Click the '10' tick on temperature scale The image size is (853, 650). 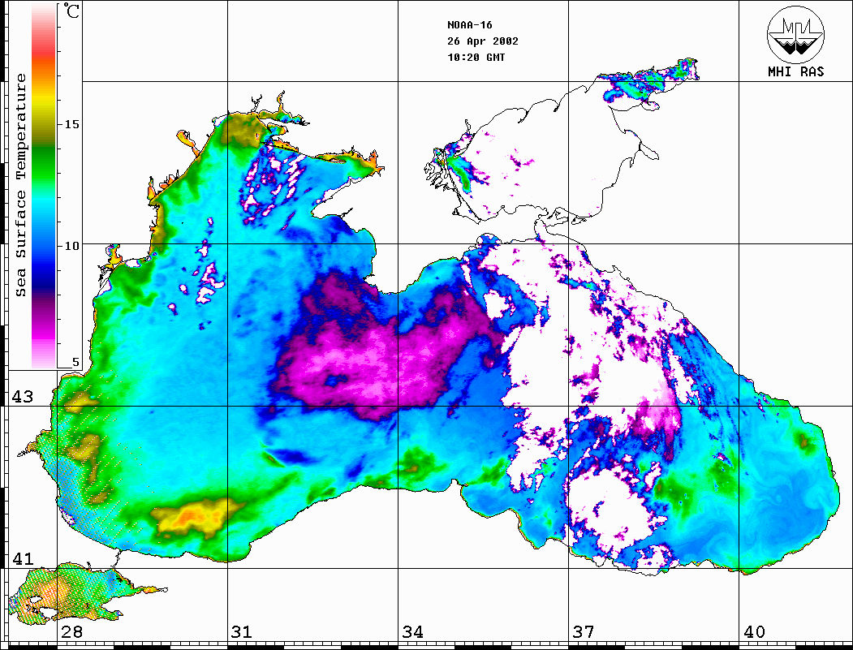pos(71,246)
